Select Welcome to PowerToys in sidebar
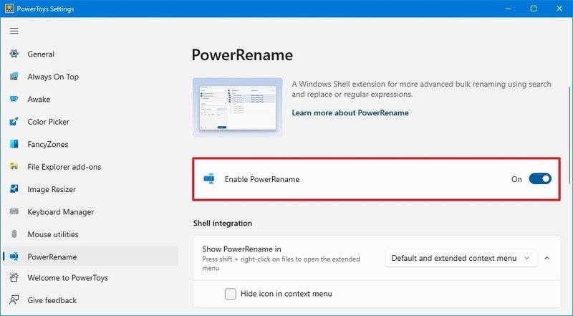 [x=67, y=278]
